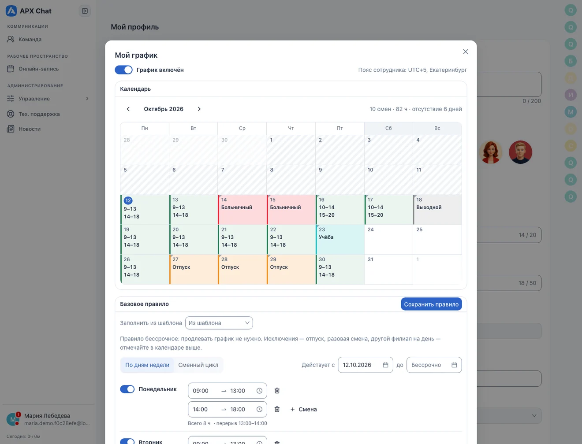Select October 12 calendar cell
582x444 pixels.
(x=145, y=210)
